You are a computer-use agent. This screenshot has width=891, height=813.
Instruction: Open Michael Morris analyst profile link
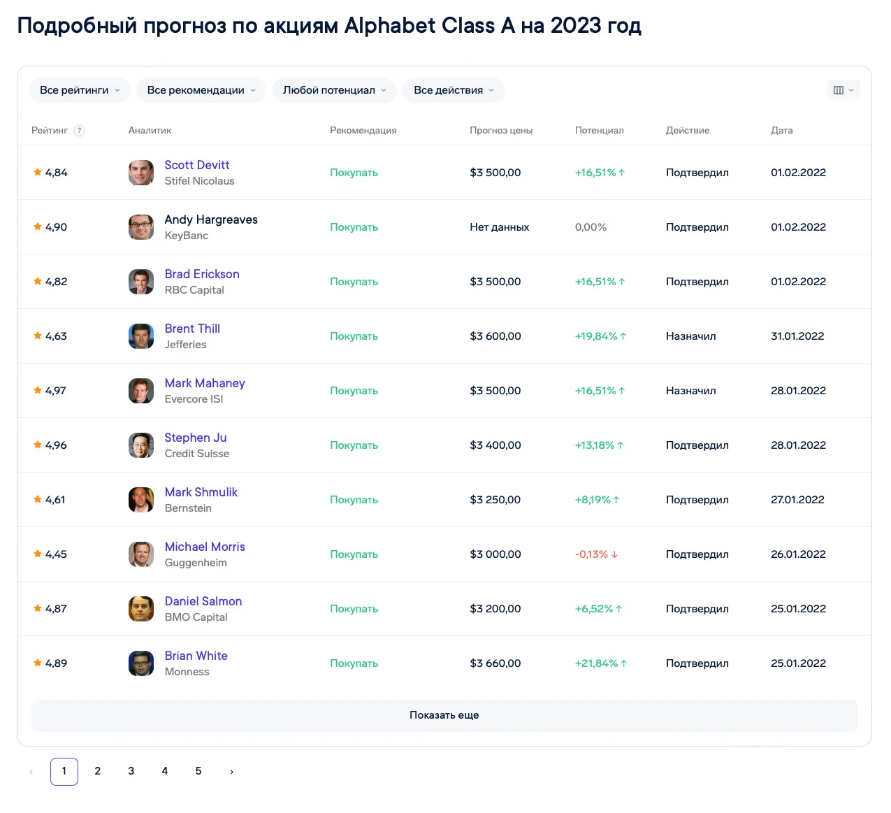[x=205, y=547]
